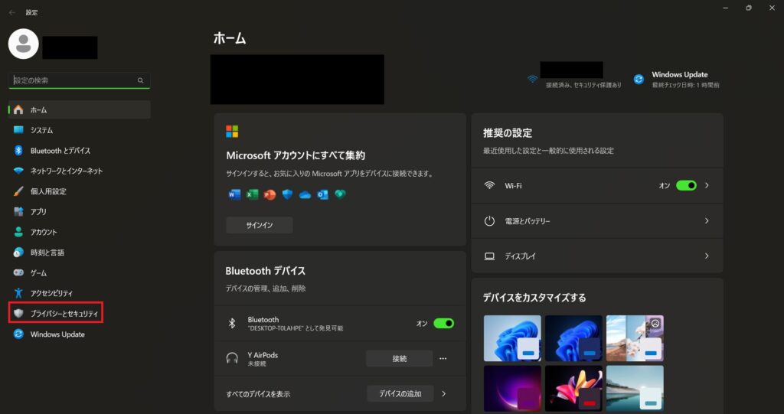Click the Wi-Fi status icon in header
The width and height of the screenshot is (784, 414).
[533, 79]
